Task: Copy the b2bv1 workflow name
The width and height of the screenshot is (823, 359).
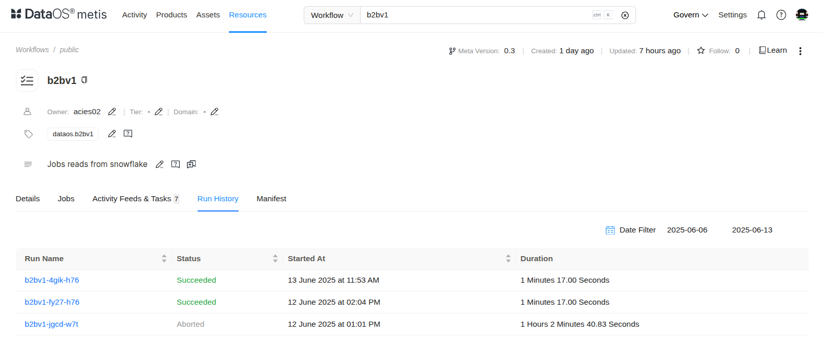Action: pyautogui.click(x=85, y=80)
